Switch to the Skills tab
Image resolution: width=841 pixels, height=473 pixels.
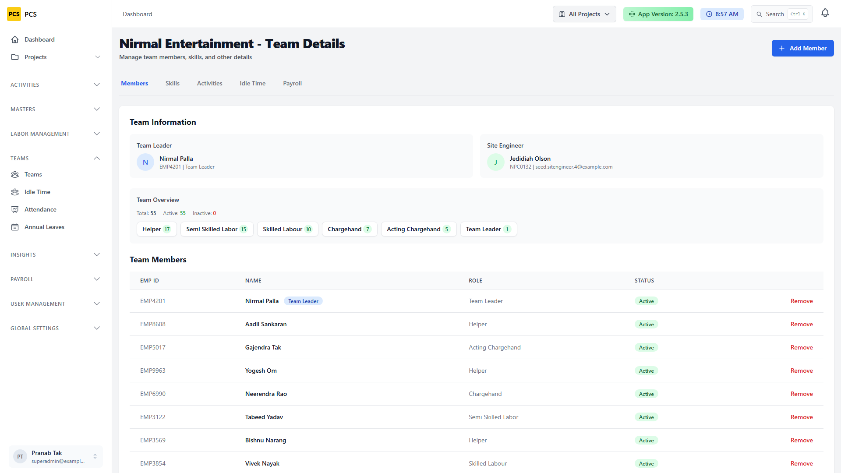pyautogui.click(x=173, y=83)
